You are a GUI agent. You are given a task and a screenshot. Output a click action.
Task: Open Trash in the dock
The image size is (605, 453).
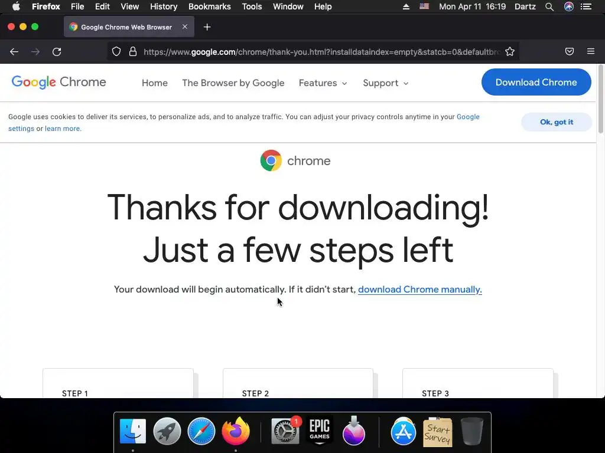472,431
